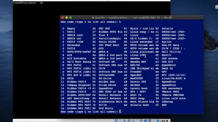218x122 pixels.
Task: Click the '7 HPFS/NTFS/exFAT' entry
Action: 77,52
